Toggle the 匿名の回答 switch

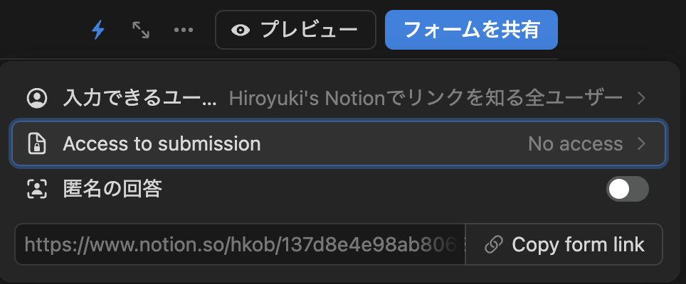(x=628, y=189)
